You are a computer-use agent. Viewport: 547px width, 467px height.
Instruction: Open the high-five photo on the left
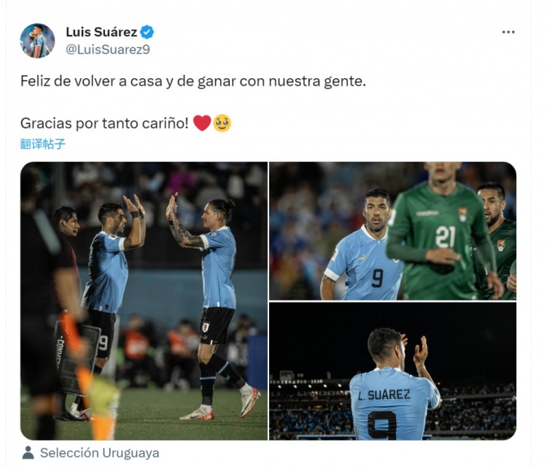[x=144, y=301]
